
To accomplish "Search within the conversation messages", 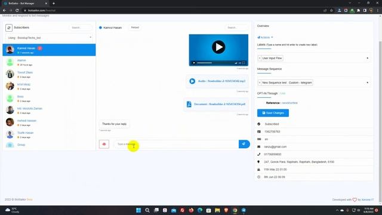I will click(236, 27).
